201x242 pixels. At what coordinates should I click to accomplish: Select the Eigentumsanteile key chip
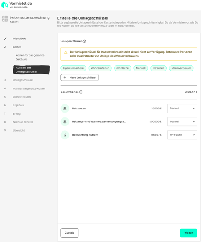73,68
